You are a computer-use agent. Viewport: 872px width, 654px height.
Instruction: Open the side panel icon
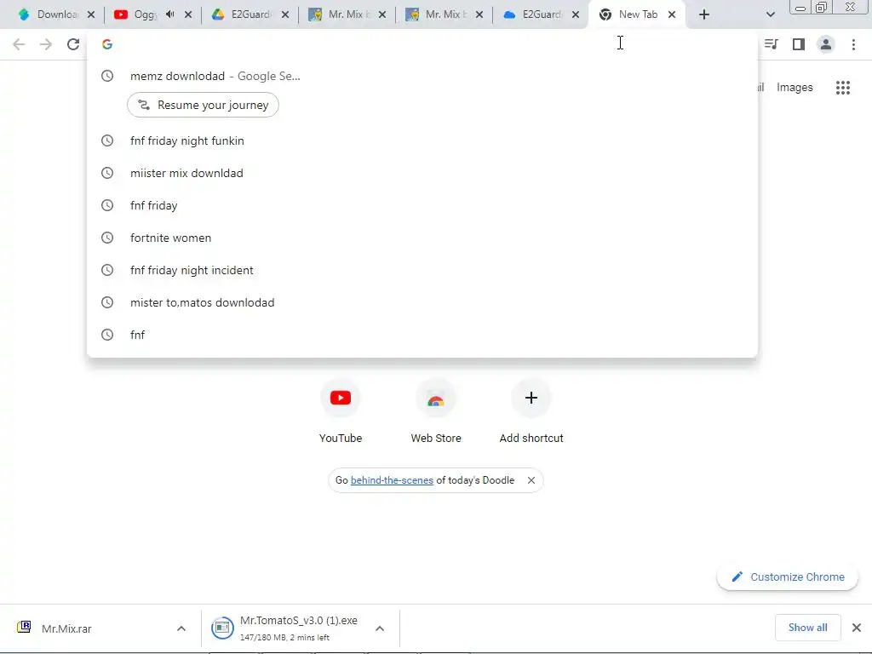coord(799,44)
